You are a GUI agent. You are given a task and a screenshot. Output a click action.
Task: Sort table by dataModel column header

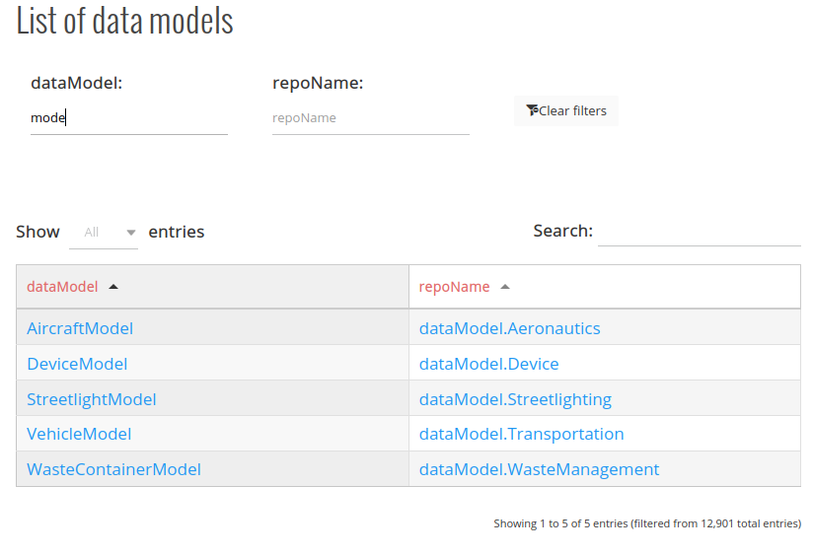click(62, 287)
